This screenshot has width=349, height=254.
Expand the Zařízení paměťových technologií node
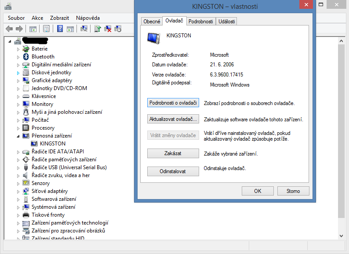tap(18, 223)
